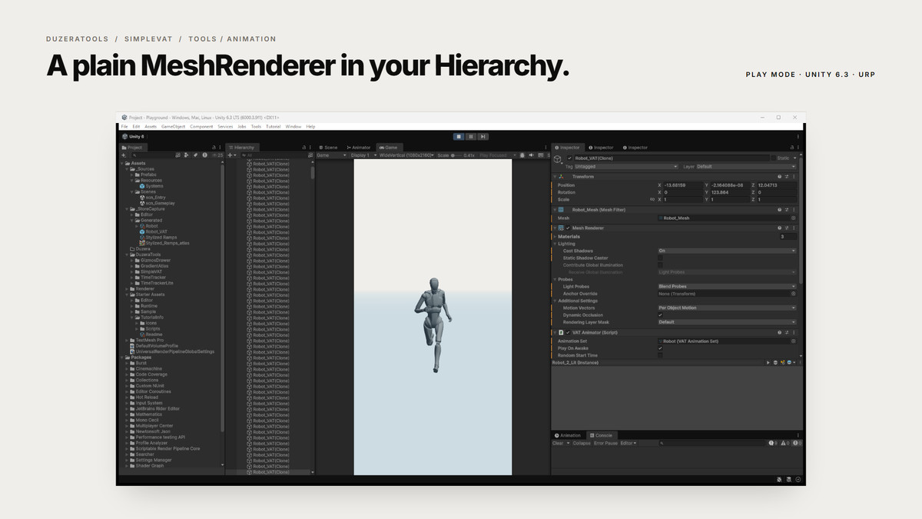Uncheck Dynamic Occlusion
This screenshot has height=519, width=922.
tap(661, 315)
